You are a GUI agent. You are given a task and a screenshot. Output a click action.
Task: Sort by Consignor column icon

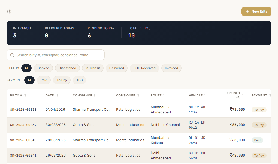click(x=95, y=95)
